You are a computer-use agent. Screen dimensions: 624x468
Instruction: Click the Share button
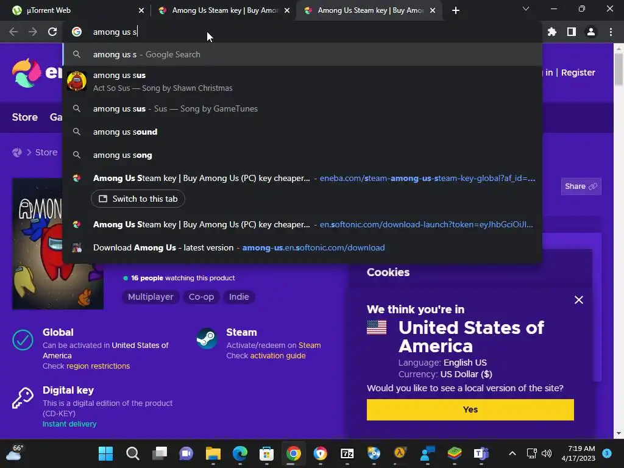(x=581, y=186)
